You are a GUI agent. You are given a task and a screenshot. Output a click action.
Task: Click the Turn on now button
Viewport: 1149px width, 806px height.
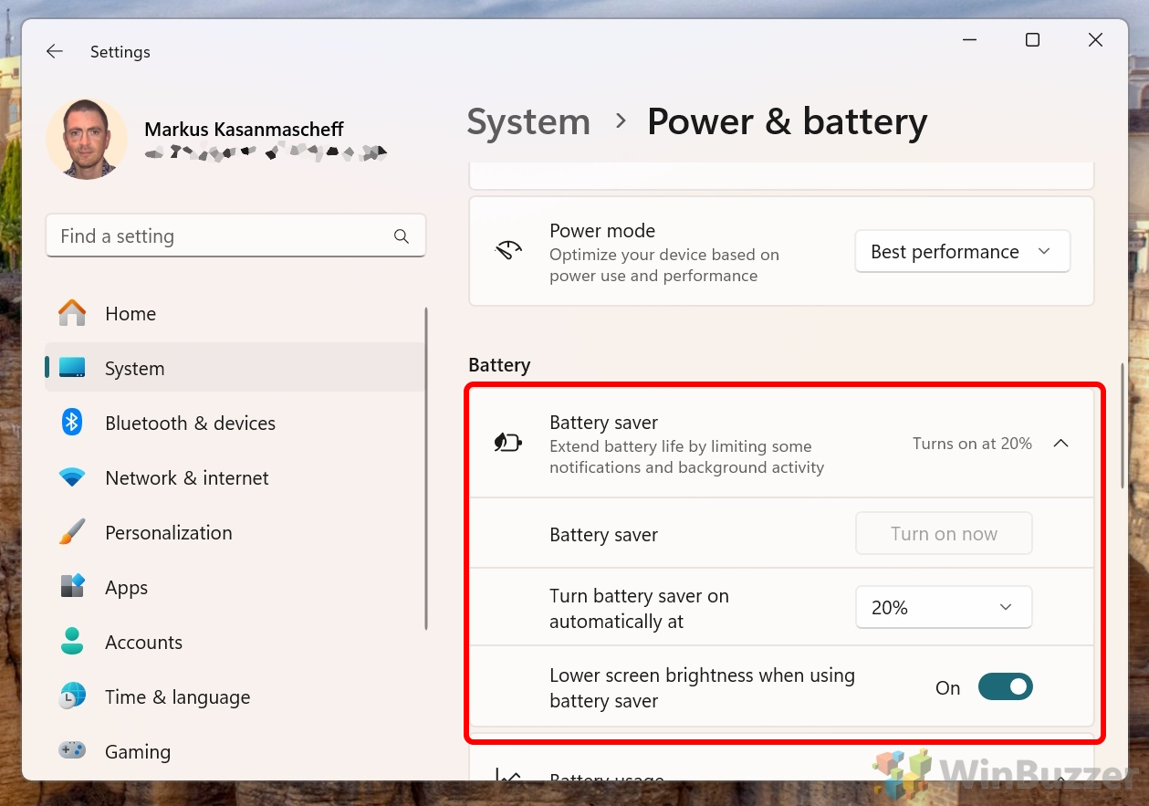(x=944, y=534)
